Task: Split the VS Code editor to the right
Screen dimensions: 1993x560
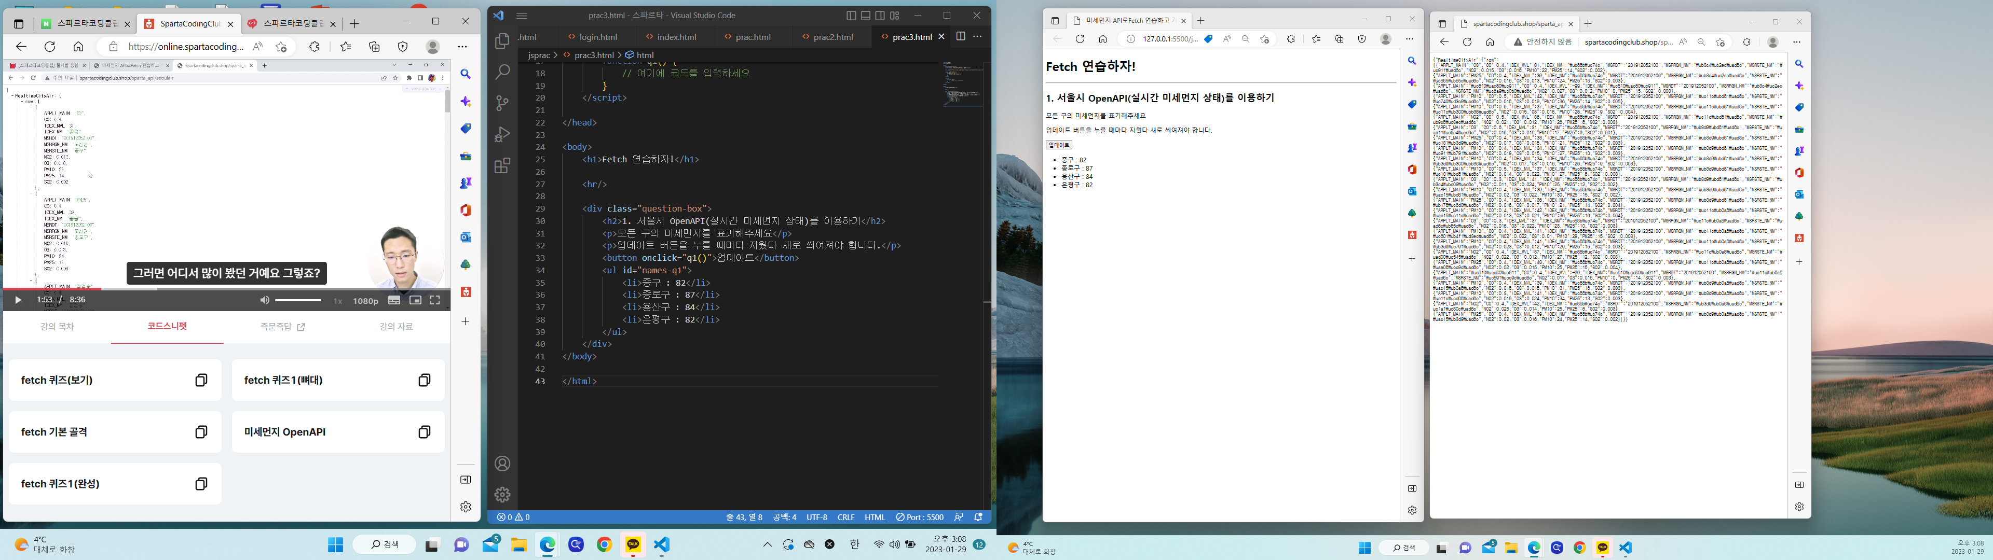Action: 960,36
